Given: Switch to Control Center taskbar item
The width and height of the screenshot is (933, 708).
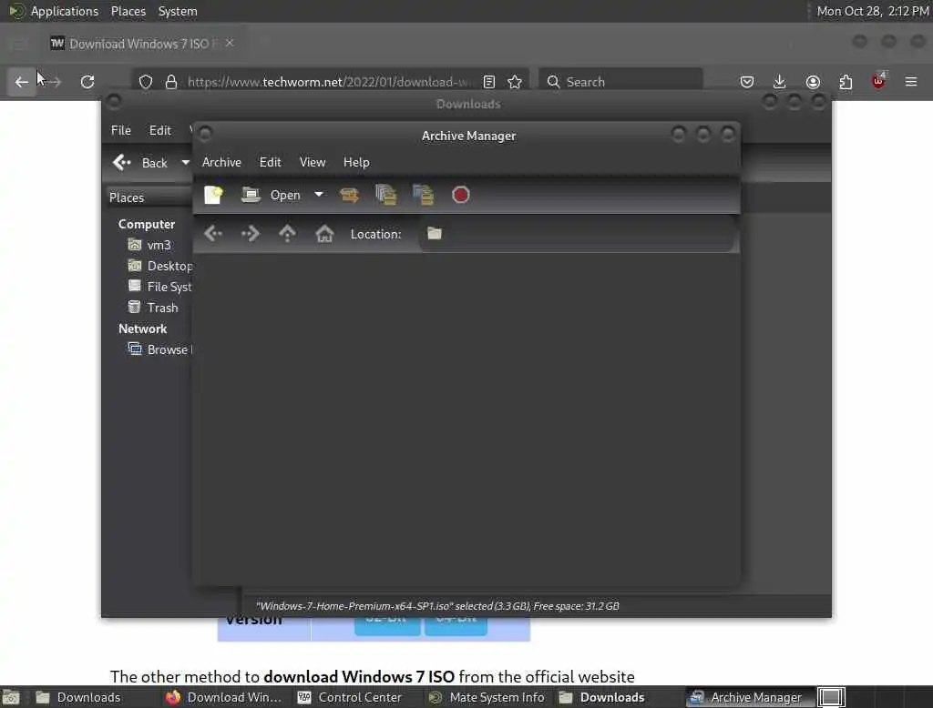Looking at the screenshot, I should pos(350,697).
